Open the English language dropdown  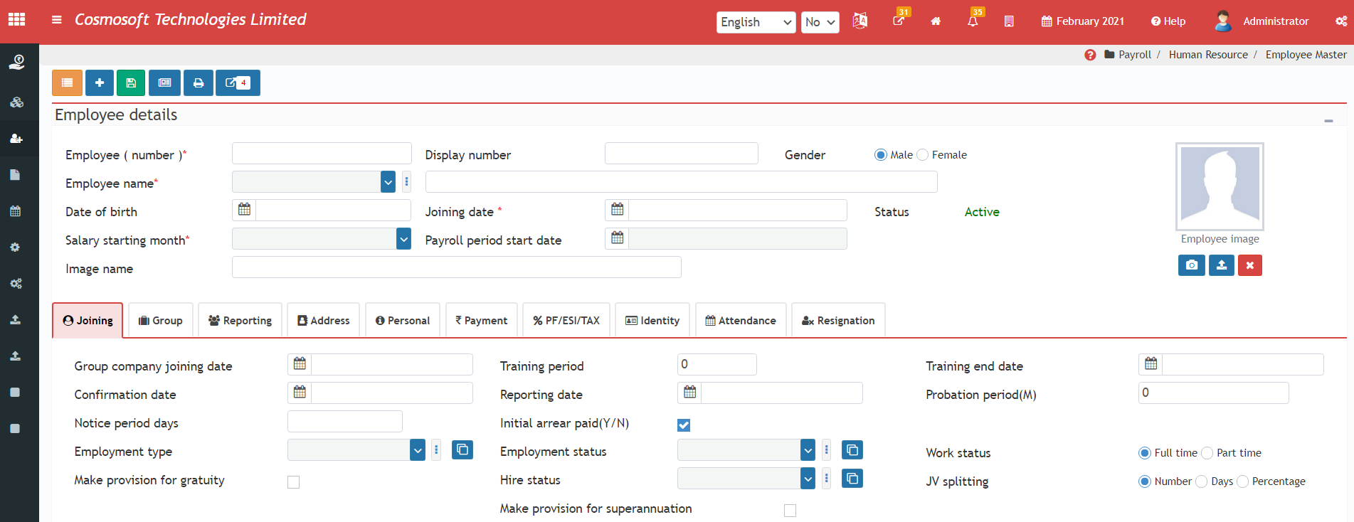756,22
